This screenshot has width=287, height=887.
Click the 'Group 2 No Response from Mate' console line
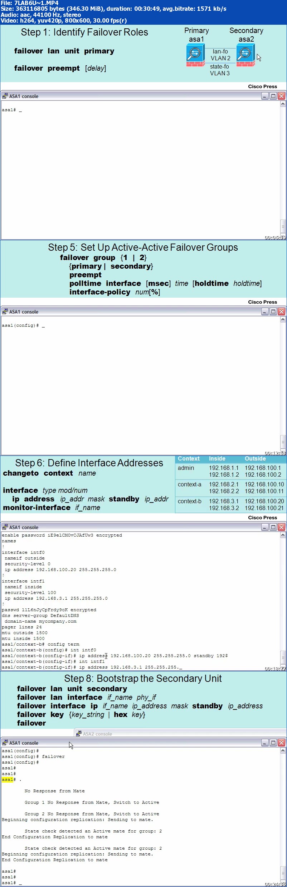[x=92, y=814]
